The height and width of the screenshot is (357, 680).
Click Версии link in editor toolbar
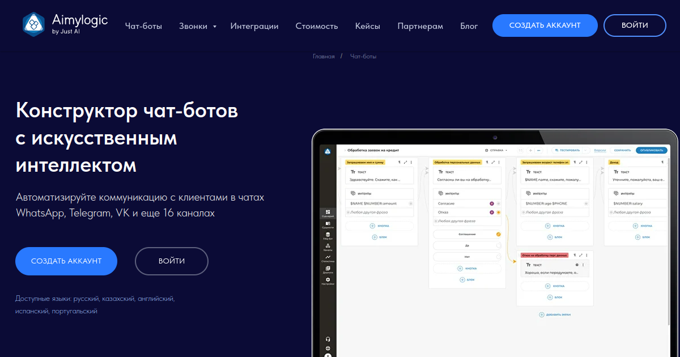(x=600, y=150)
